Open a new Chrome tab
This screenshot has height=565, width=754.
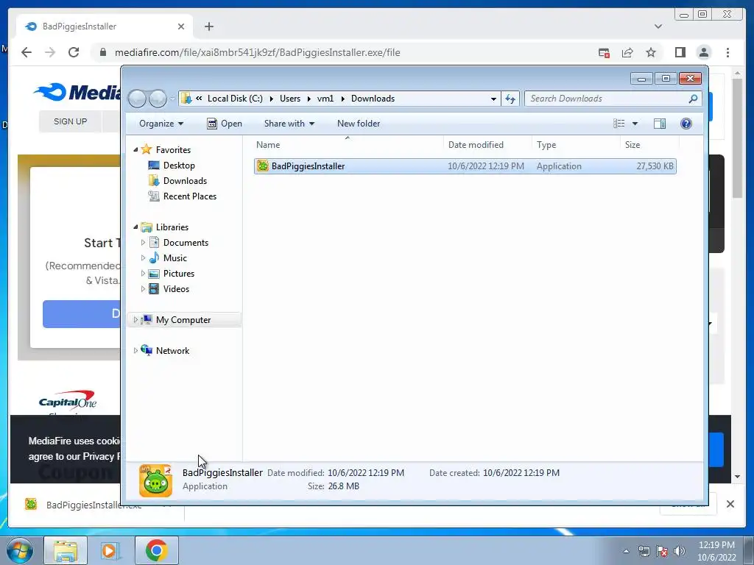click(208, 26)
